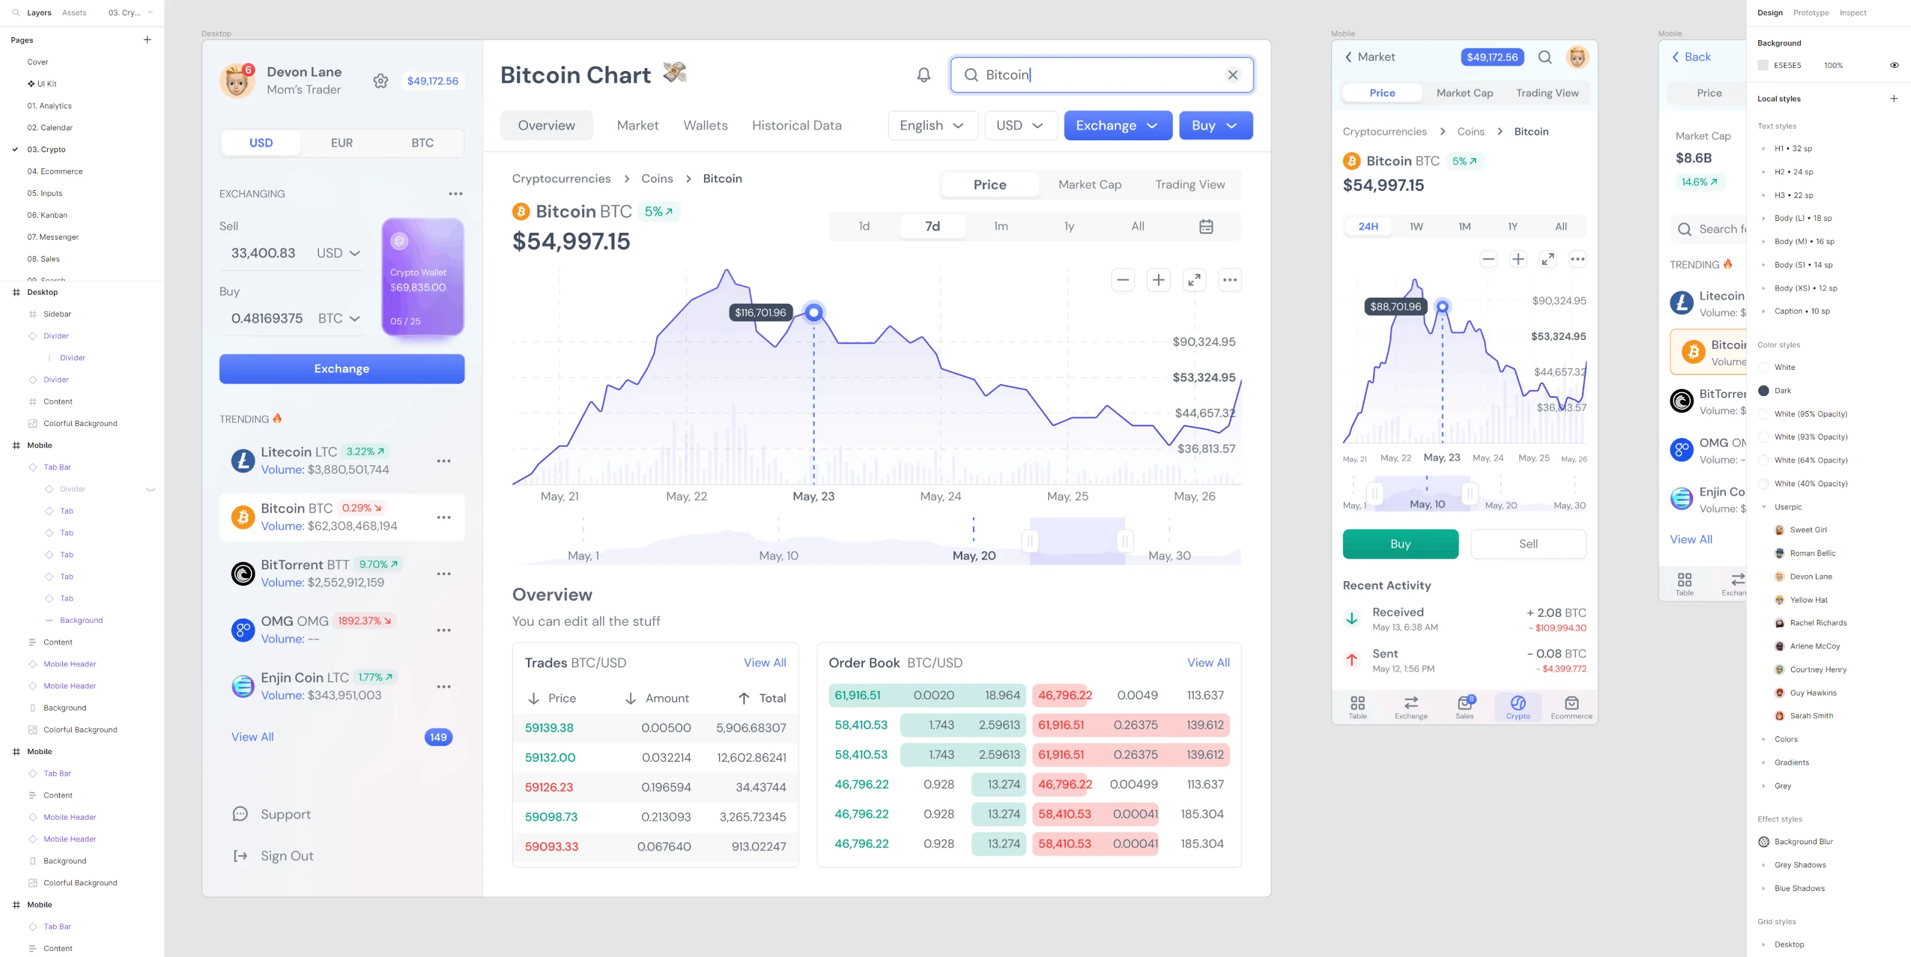Click the notification bell icon
The image size is (1911, 957).
tap(924, 75)
